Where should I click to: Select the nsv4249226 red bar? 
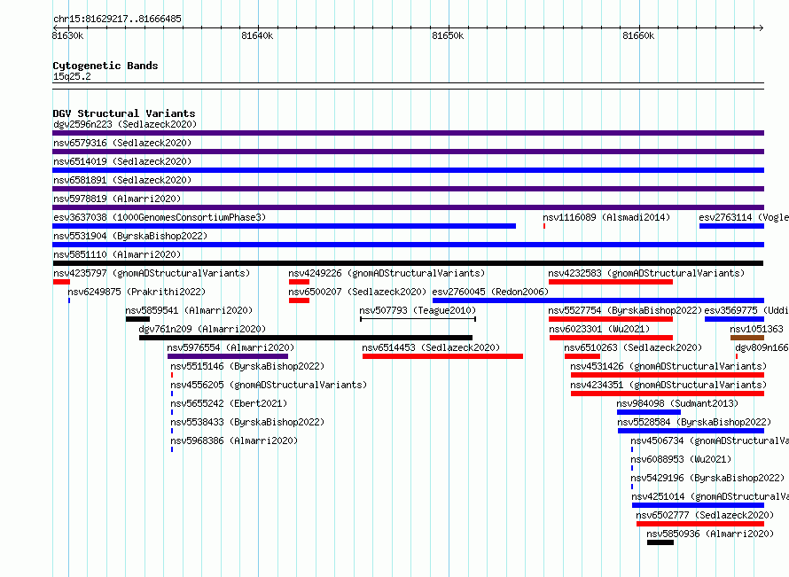coord(299,282)
